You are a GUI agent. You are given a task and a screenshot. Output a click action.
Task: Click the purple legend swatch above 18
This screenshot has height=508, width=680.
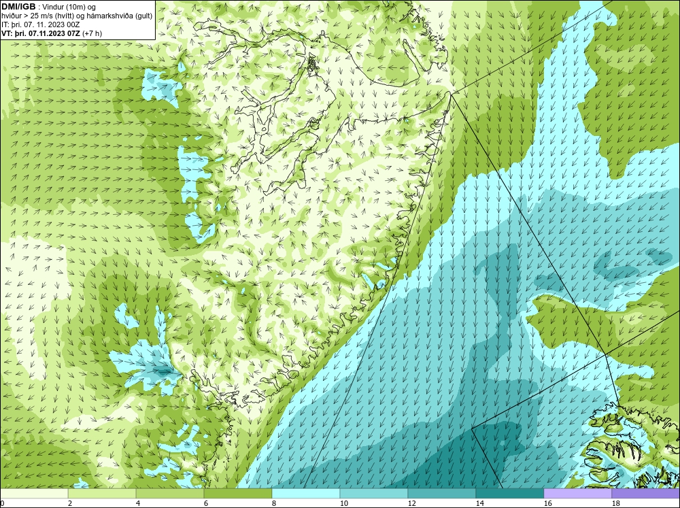645,494
